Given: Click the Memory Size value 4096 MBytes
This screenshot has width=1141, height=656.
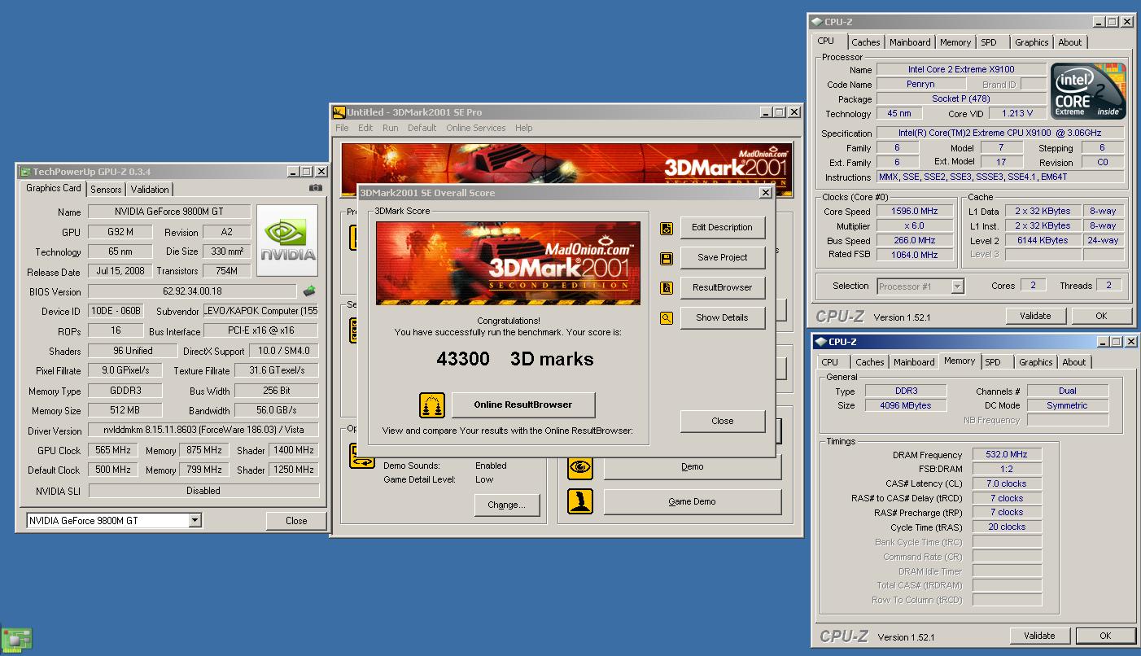Looking at the screenshot, I should 906,405.
